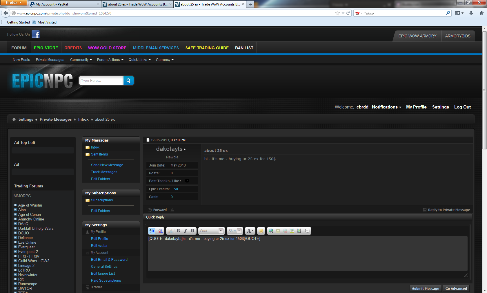The image size is (487, 293).
Task: Click the Wrap Quote speech bubble icon
Action: (x=307, y=231)
